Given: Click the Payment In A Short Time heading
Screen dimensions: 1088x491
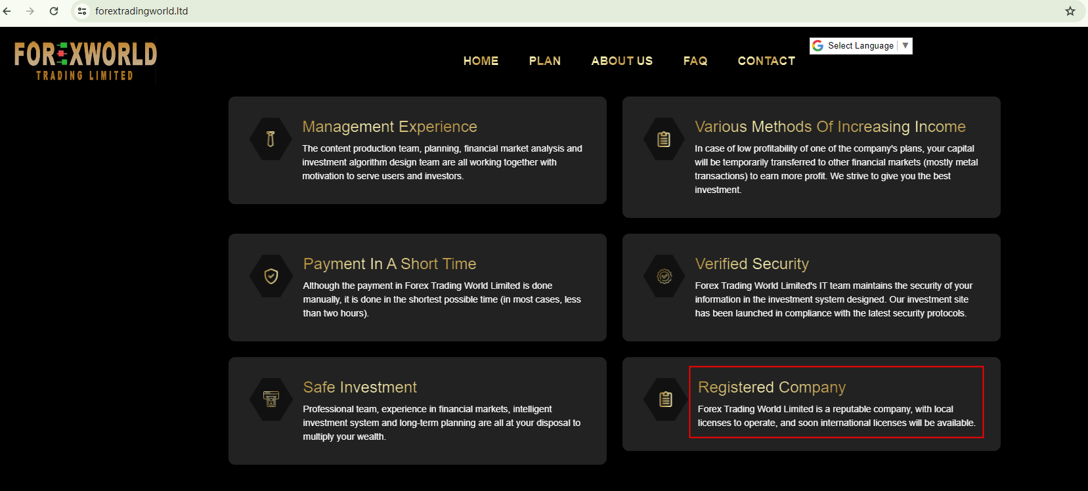Looking at the screenshot, I should 389,264.
